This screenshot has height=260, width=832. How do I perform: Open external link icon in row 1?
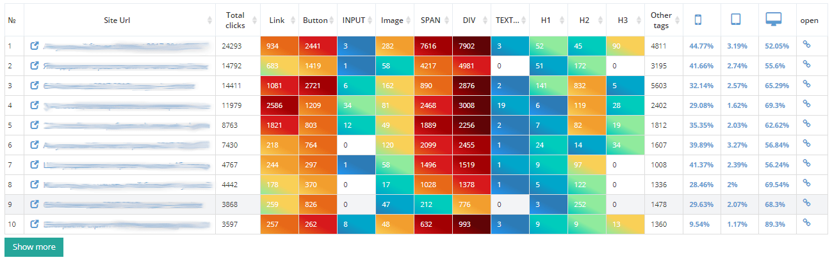pyautogui.click(x=35, y=46)
